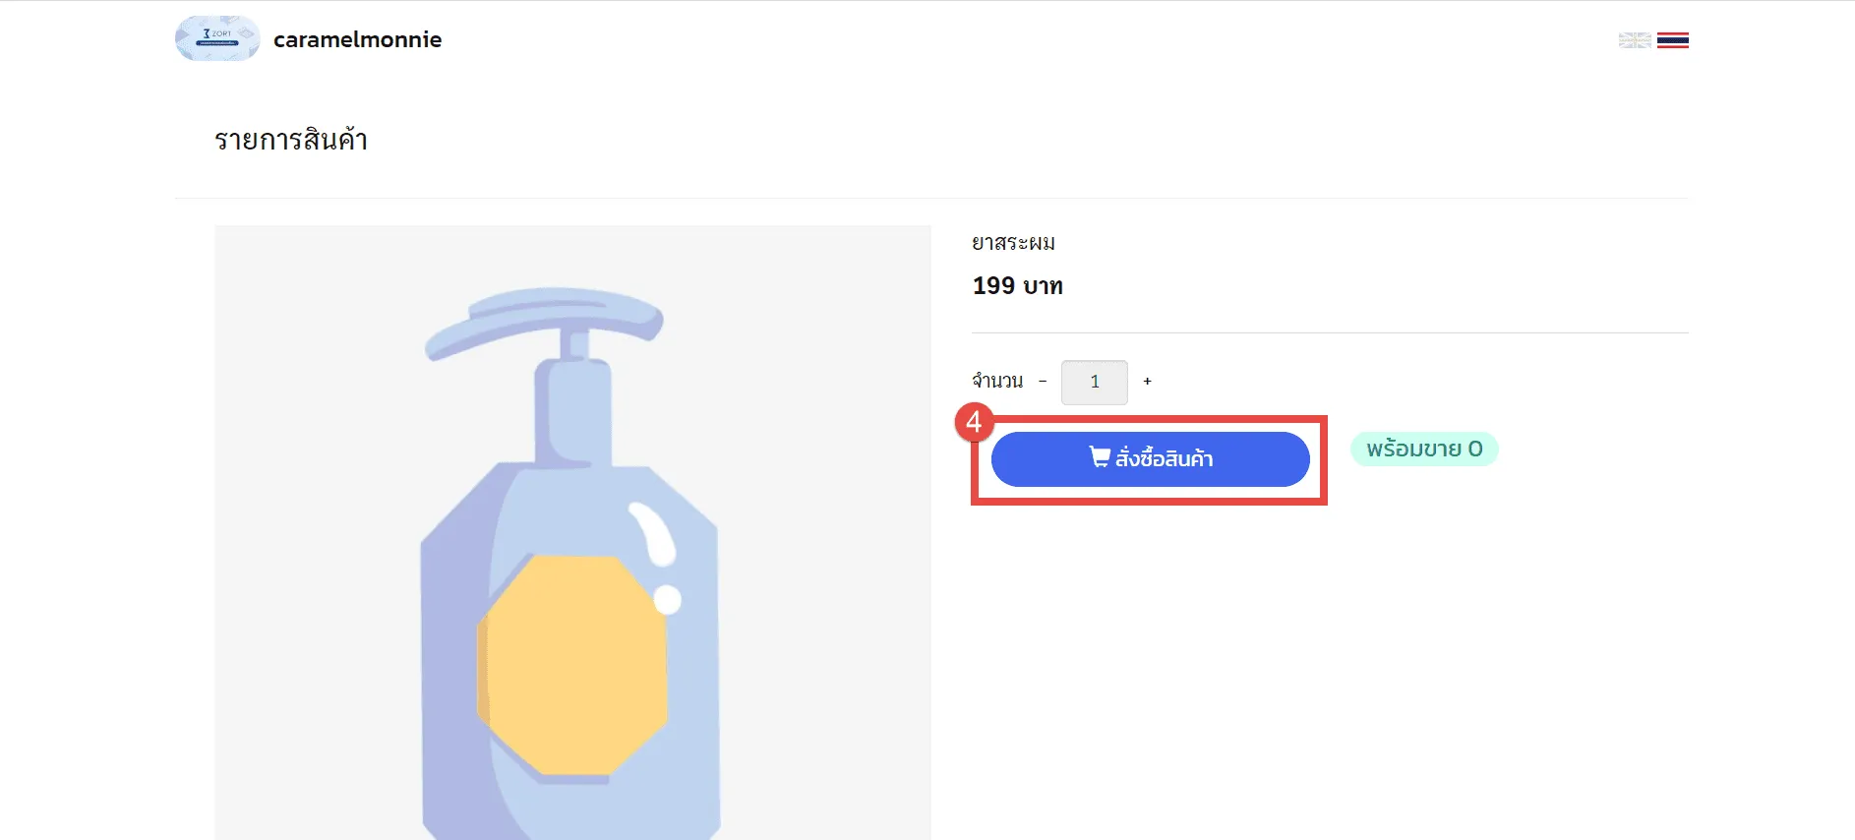Click the white highlight dot on bottle
The width and height of the screenshot is (1855, 840).
coord(667,599)
